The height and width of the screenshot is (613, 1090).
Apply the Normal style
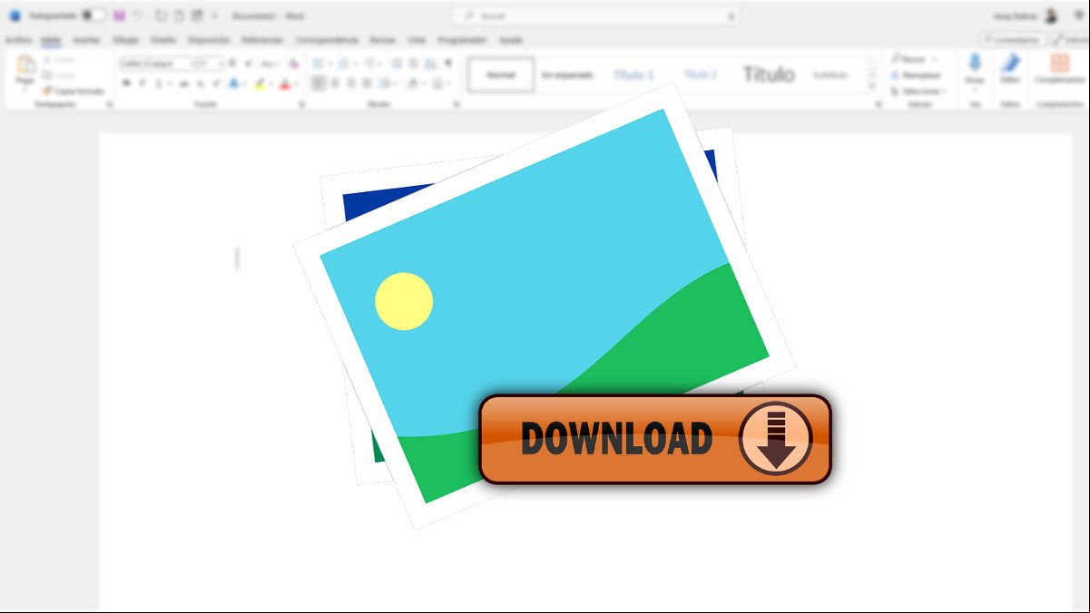[501, 74]
